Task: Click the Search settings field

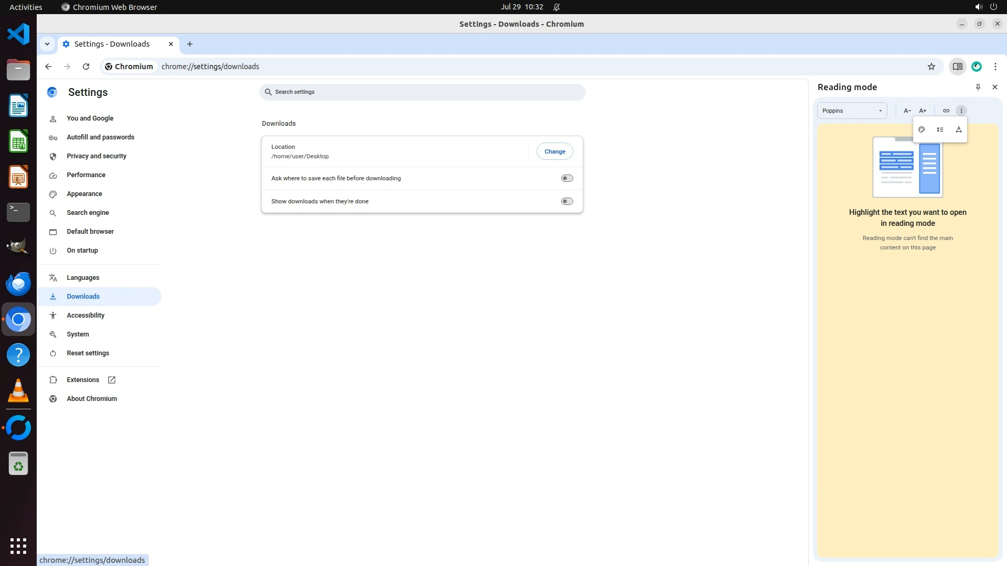Action: click(x=422, y=92)
